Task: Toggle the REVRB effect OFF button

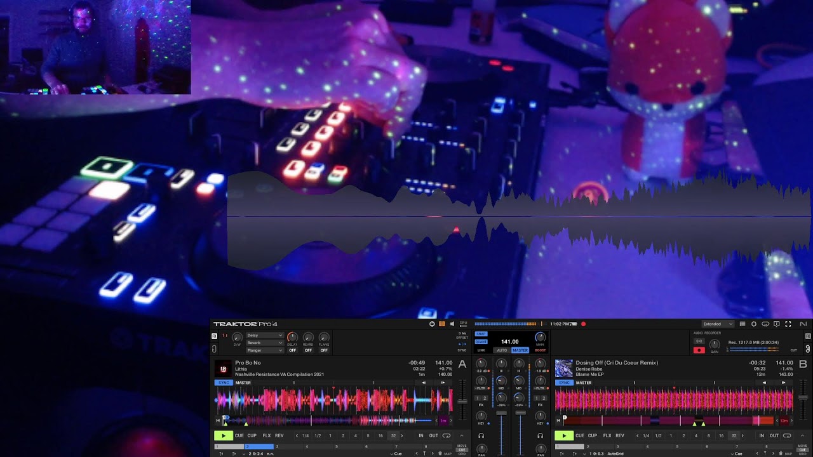Action: point(308,350)
